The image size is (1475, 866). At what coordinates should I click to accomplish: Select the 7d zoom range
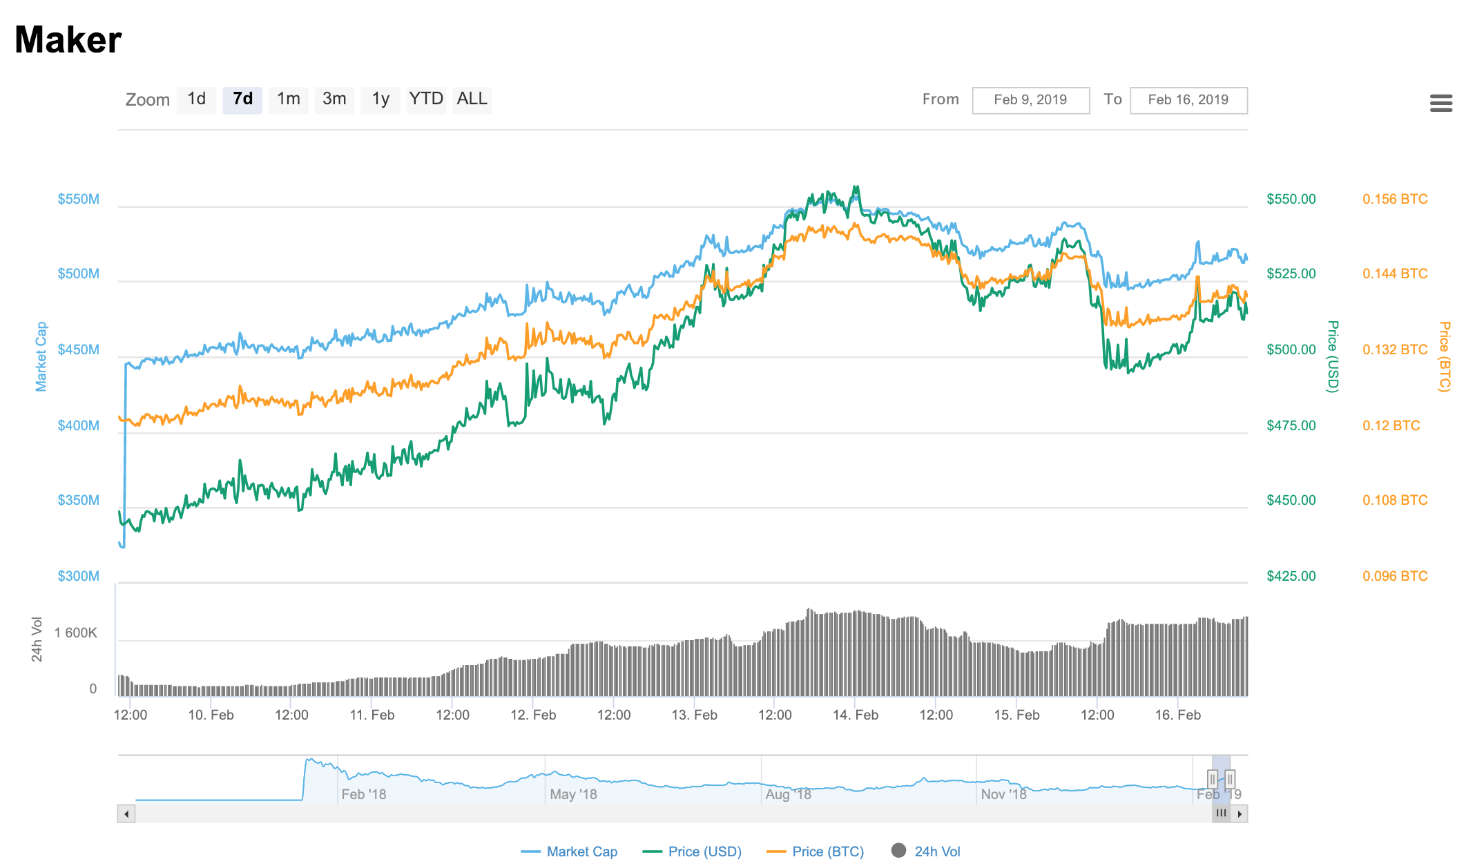pyautogui.click(x=242, y=99)
